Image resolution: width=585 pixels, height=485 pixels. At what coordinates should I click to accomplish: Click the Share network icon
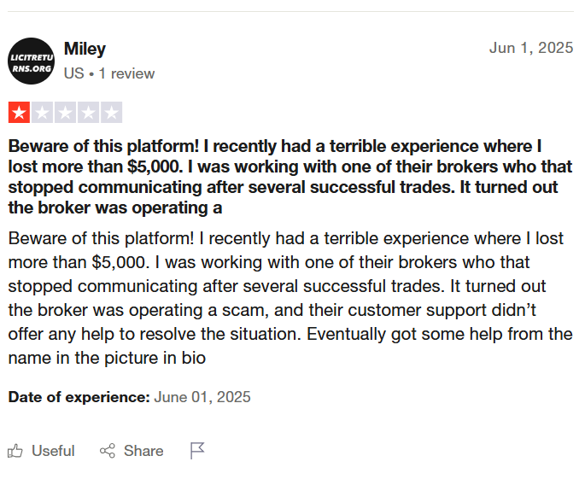tap(108, 451)
